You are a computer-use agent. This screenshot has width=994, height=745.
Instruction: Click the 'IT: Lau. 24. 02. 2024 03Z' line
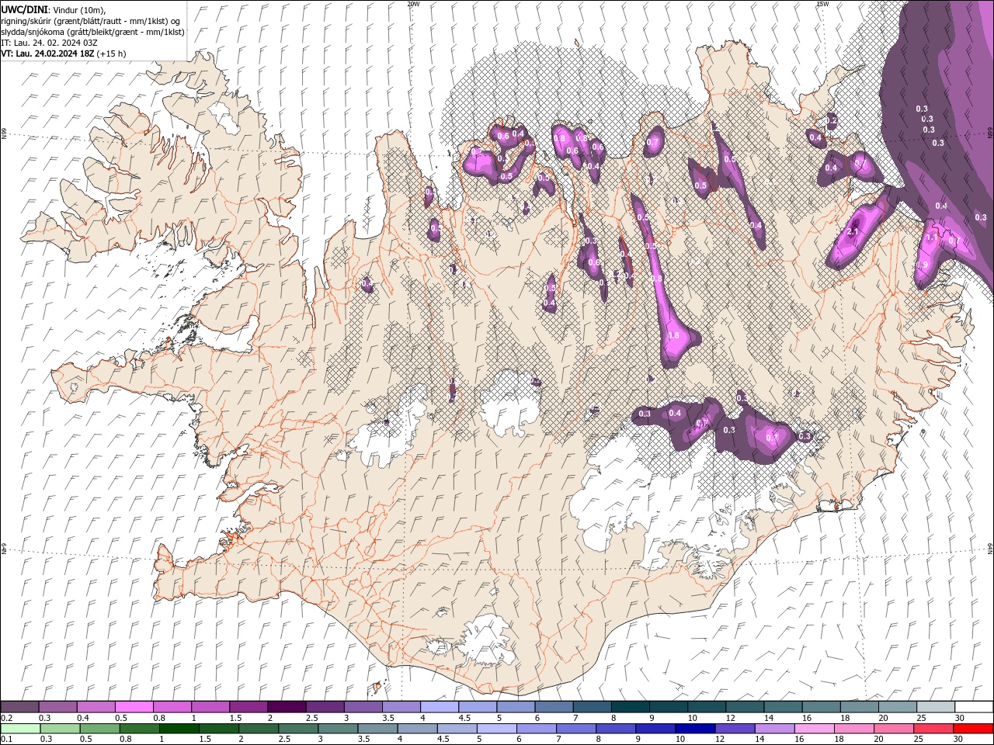[x=48, y=43]
